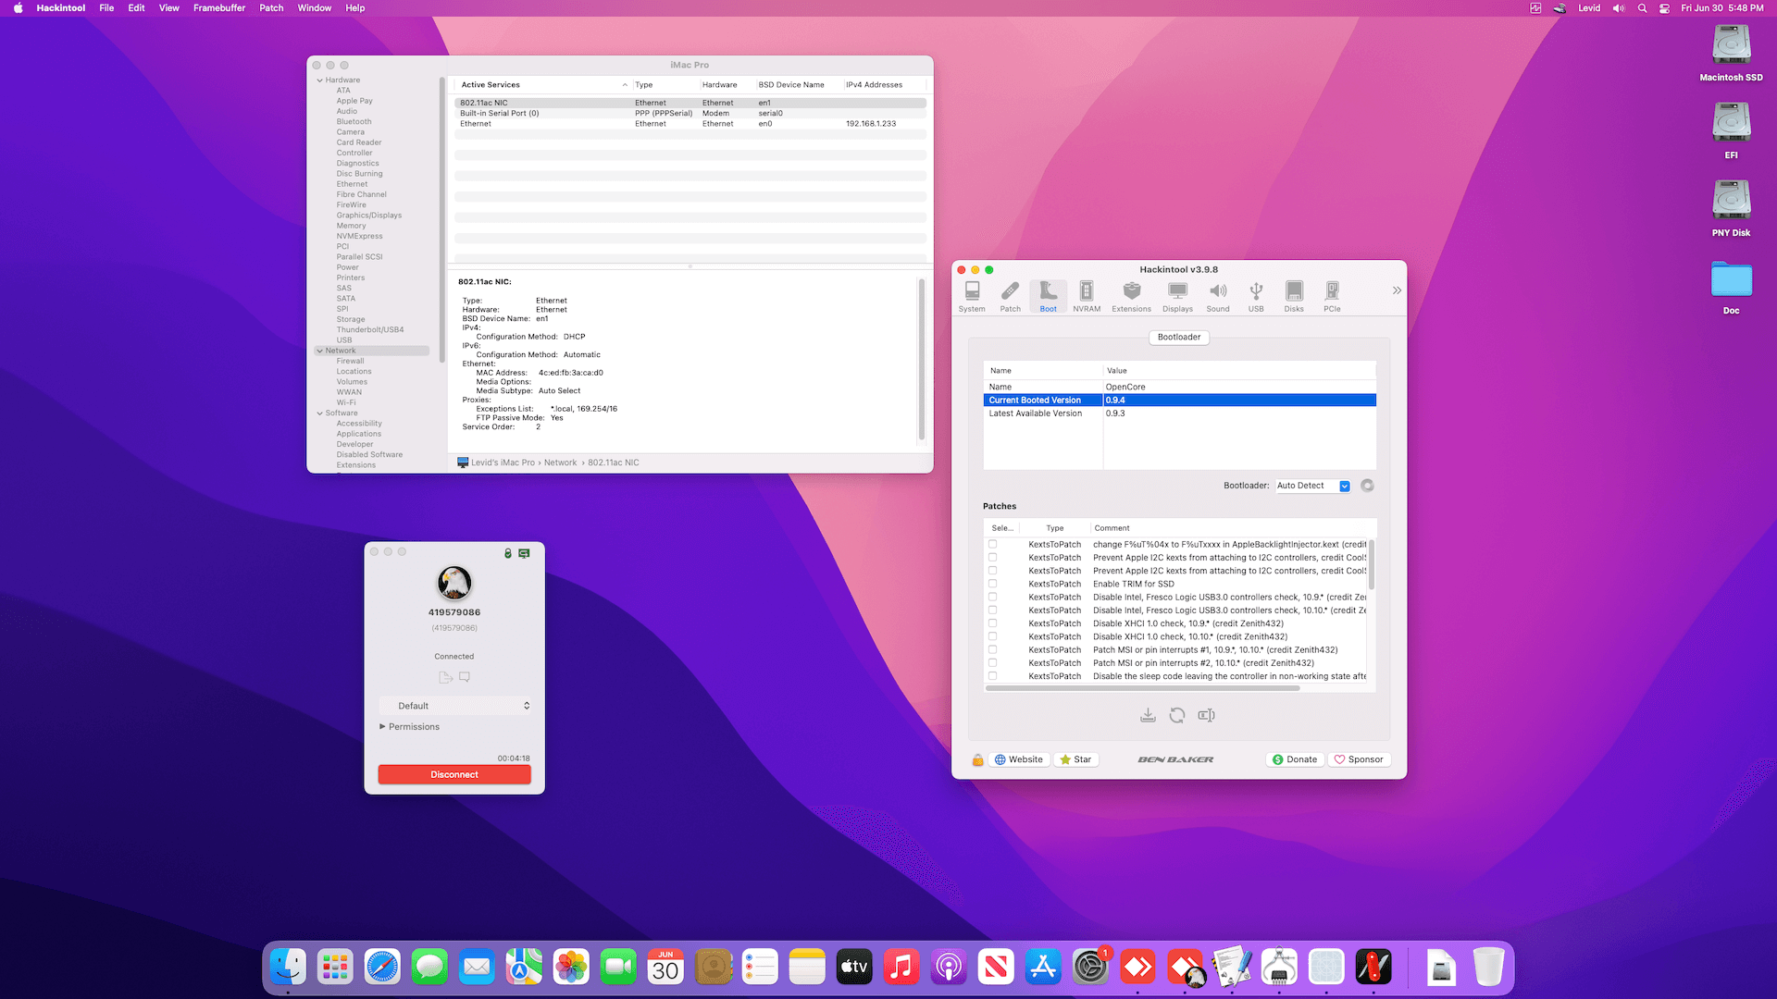
Task: Click the refresh patches icon
Action: click(x=1176, y=715)
